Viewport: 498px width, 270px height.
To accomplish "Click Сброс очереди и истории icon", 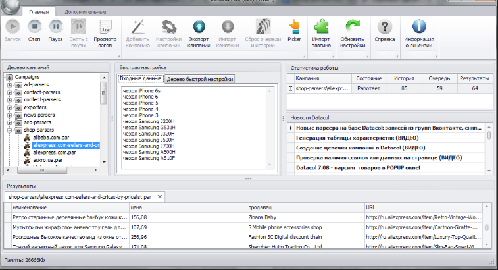I will tap(263, 27).
